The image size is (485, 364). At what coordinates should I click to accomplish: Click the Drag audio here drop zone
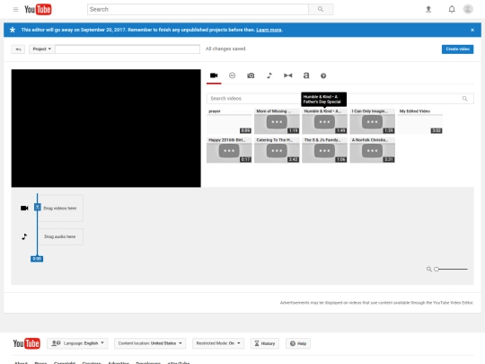60,236
